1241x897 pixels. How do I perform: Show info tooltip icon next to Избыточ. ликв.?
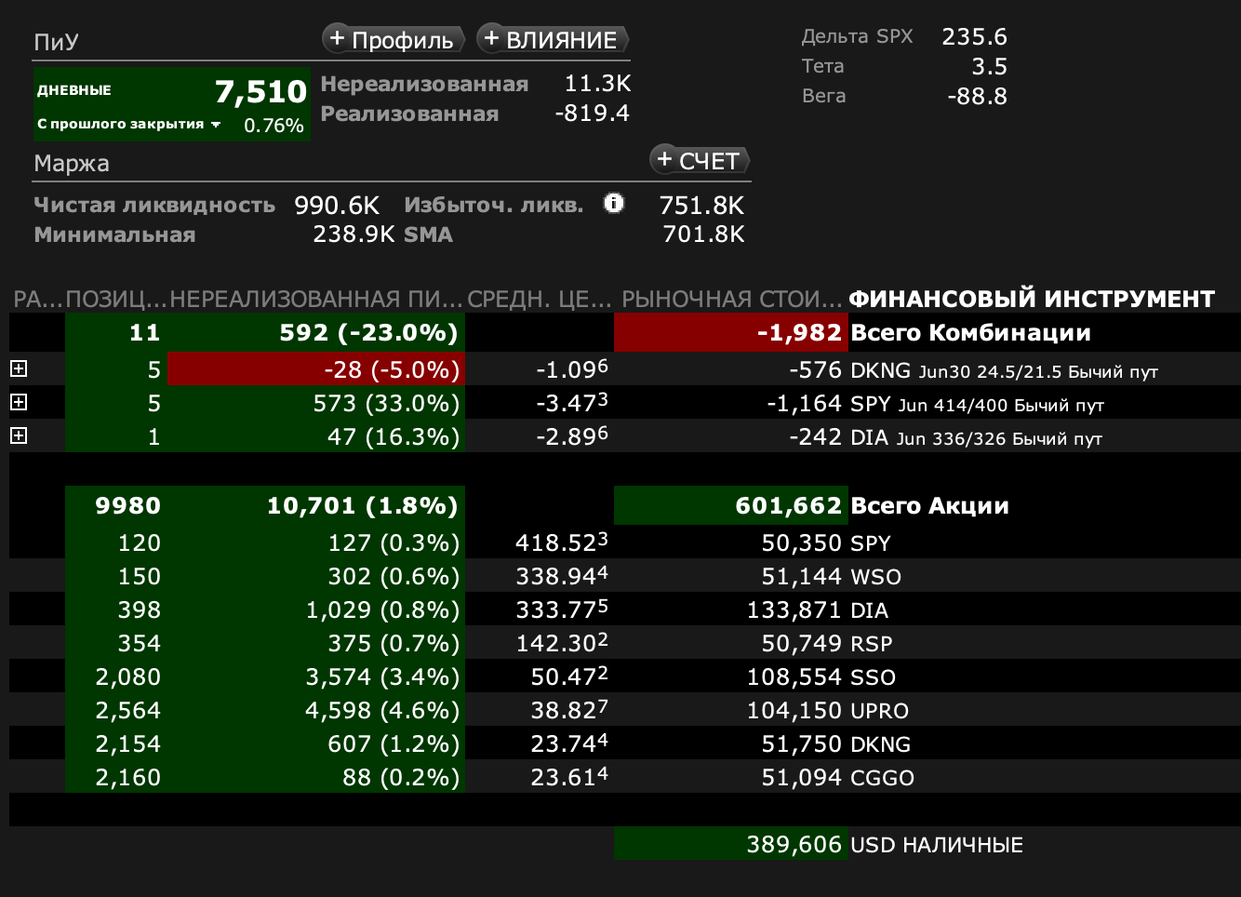614,203
